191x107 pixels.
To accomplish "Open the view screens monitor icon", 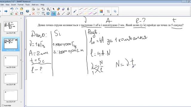I will pos(27,11).
